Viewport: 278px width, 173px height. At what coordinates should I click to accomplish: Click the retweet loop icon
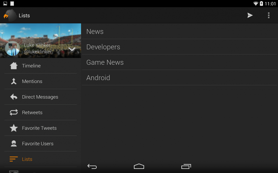tap(14, 112)
